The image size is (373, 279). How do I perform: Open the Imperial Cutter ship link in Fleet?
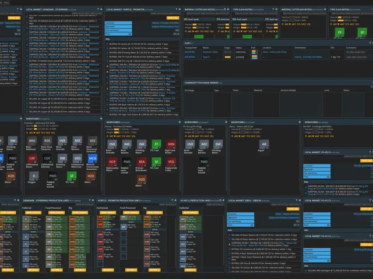pyautogui.click(x=210, y=52)
